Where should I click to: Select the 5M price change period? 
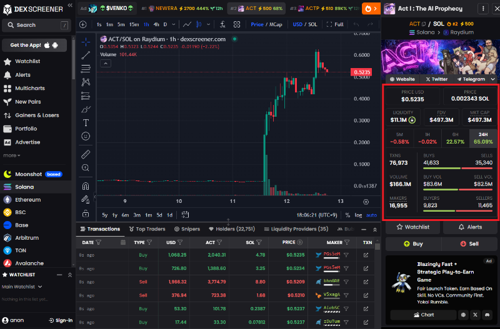pyautogui.click(x=399, y=139)
